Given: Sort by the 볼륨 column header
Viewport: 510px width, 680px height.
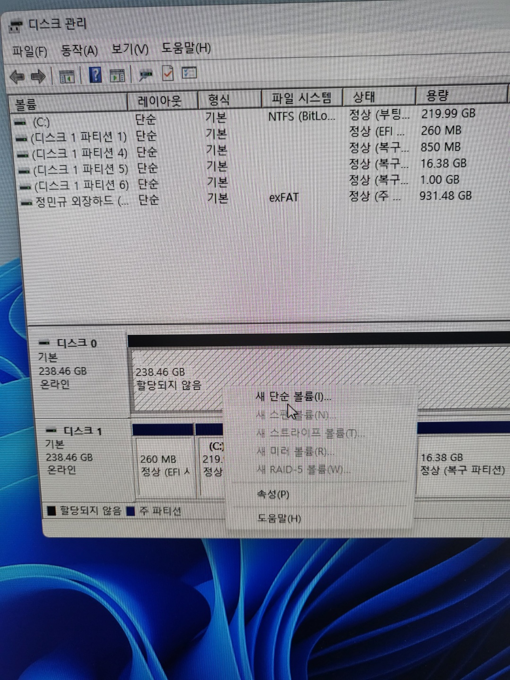Looking at the screenshot, I should (68, 102).
